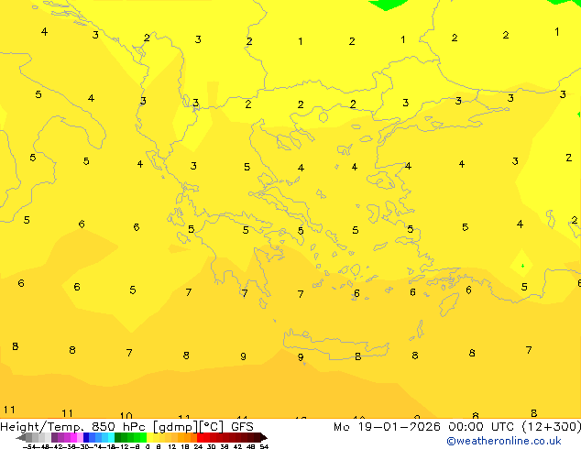The image size is (581, 449).
Task: Click the date 'Mo 19-01-2026 00:00 UTC (12+300)'
Action: coord(457,427)
